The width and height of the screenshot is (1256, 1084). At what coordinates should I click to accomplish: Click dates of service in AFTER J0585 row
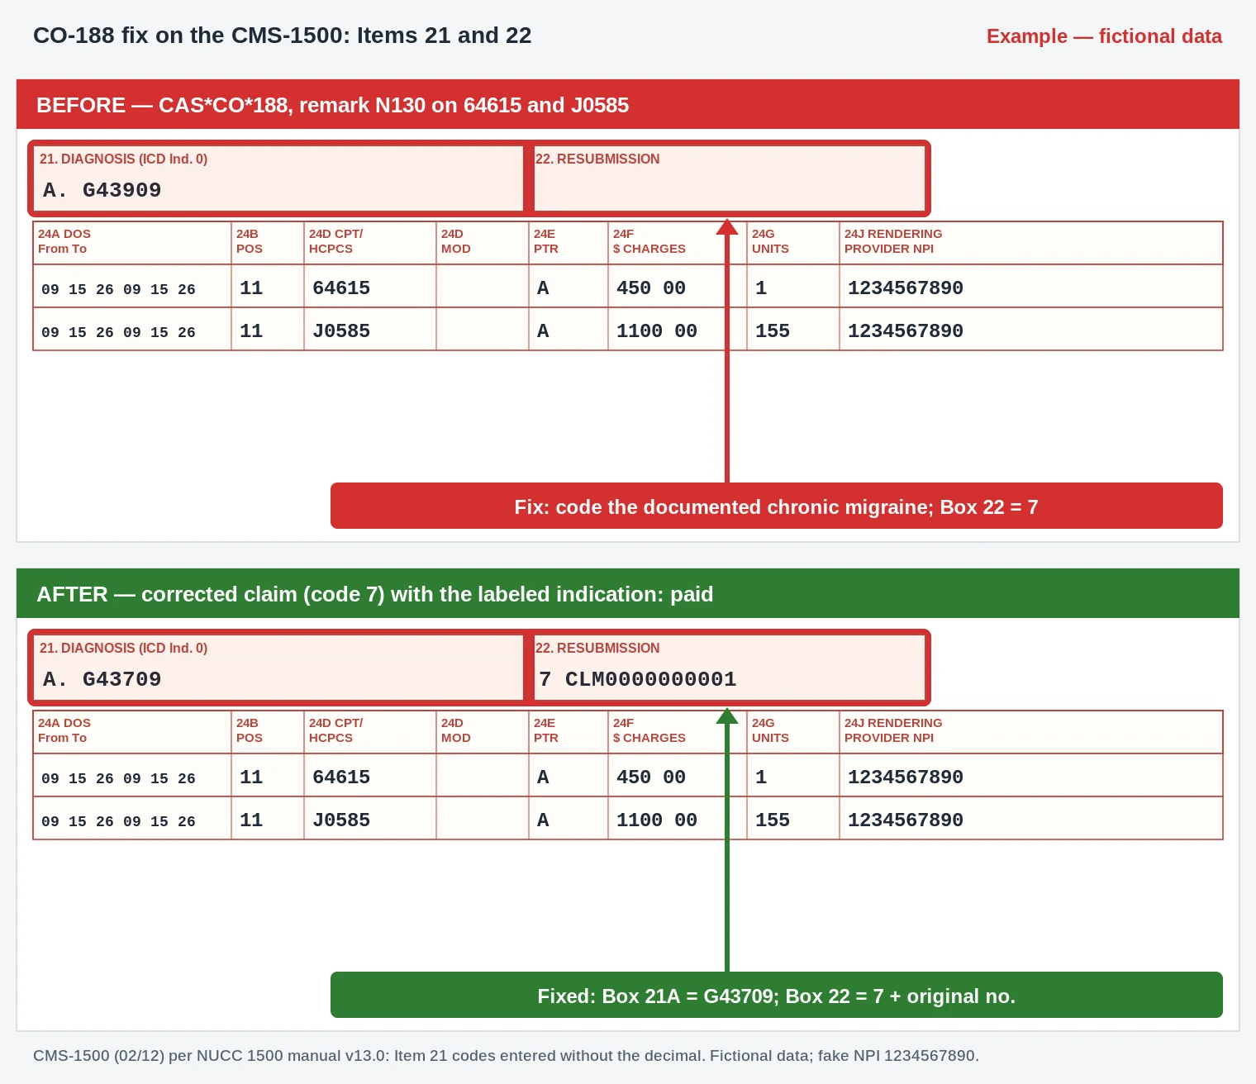tap(118, 821)
